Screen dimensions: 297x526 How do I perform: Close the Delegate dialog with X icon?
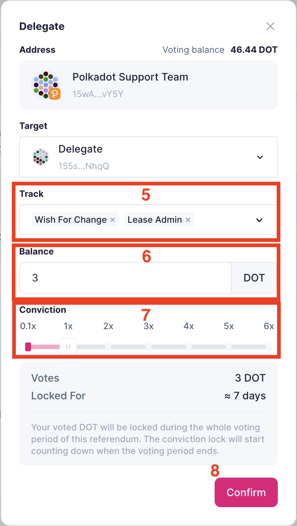point(270,26)
